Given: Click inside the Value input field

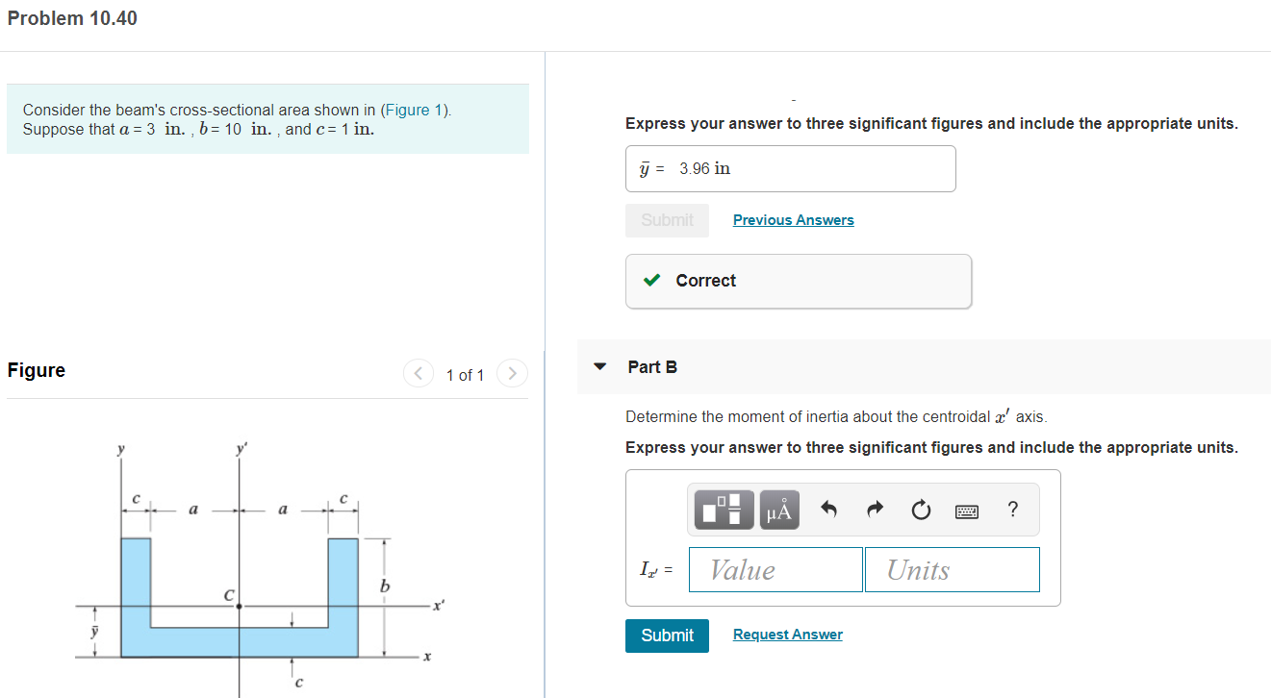Looking at the screenshot, I should point(775,569).
